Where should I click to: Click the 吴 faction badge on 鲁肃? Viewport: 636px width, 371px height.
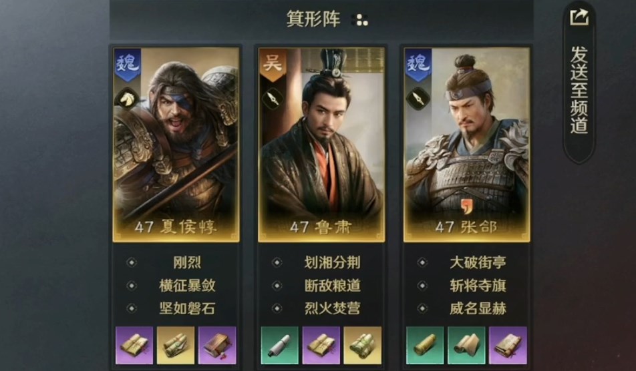click(273, 65)
